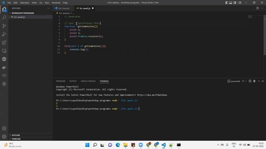The image size is (266, 149).
Task: Open the aka.ms/PSWindows link in terminal
Action: coord(152,95)
